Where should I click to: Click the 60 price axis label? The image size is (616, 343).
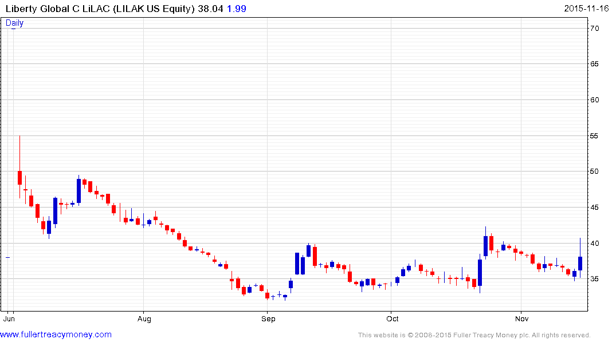(x=594, y=100)
